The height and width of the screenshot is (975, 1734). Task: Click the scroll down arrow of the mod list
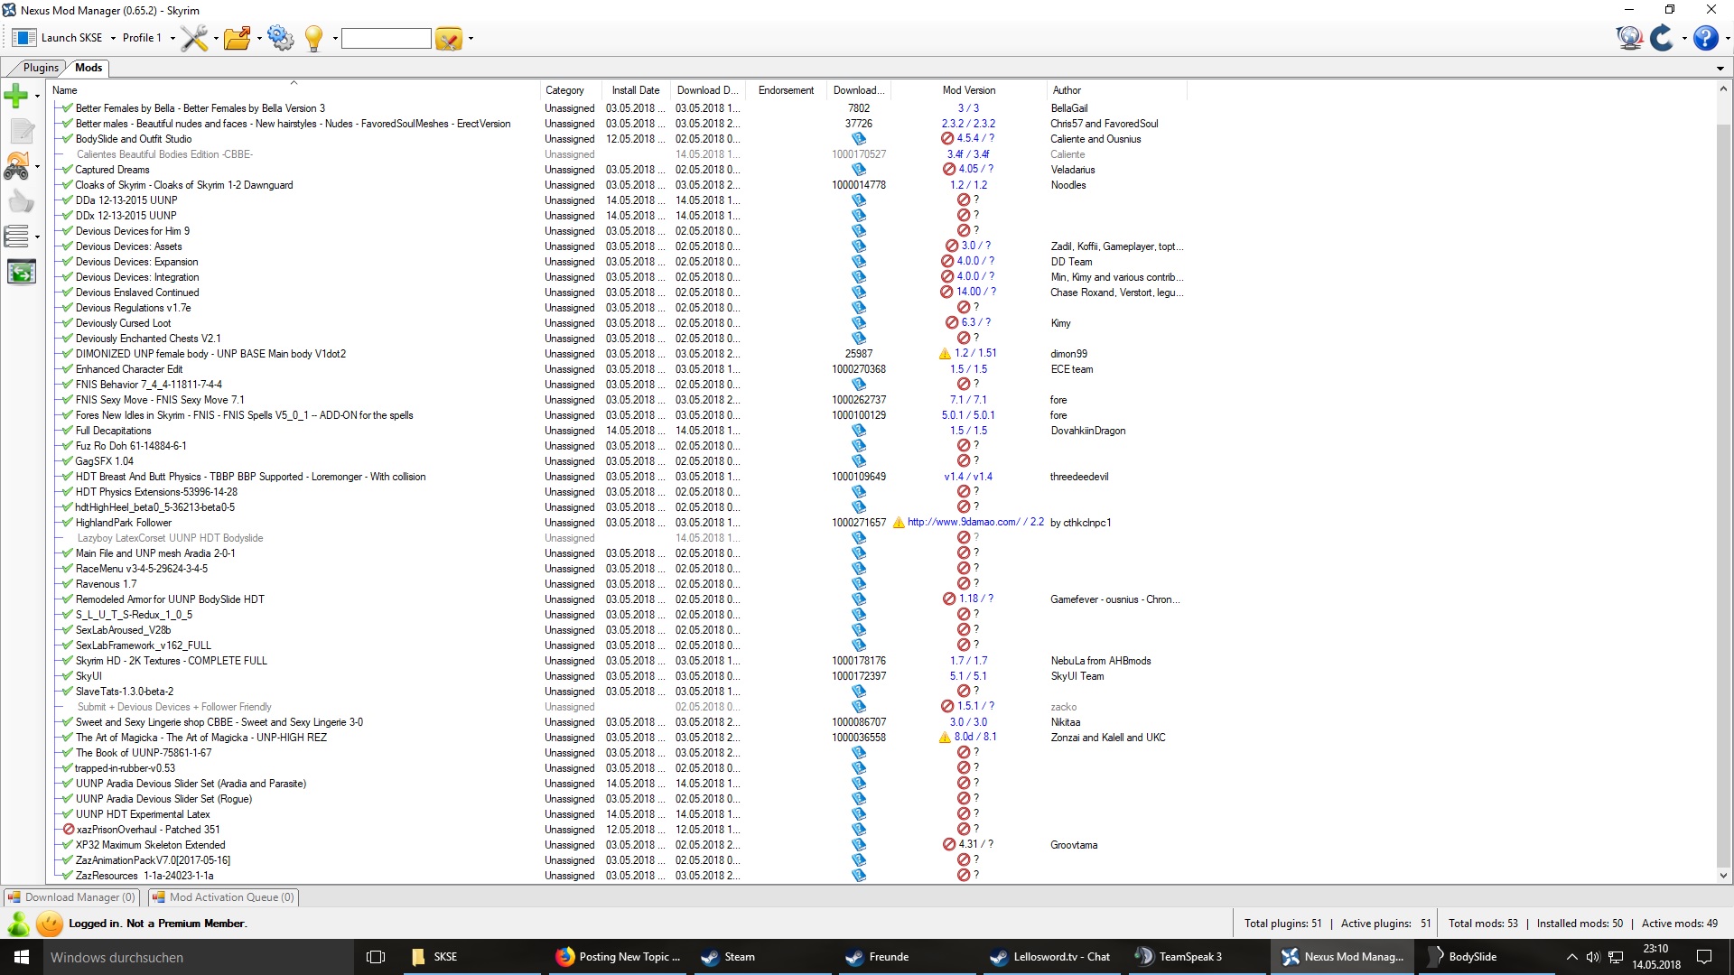tap(1723, 875)
